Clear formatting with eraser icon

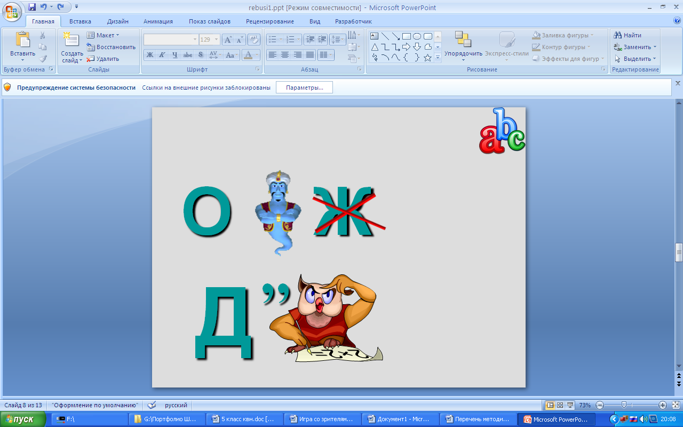pyautogui.click(x=254, y=39)
